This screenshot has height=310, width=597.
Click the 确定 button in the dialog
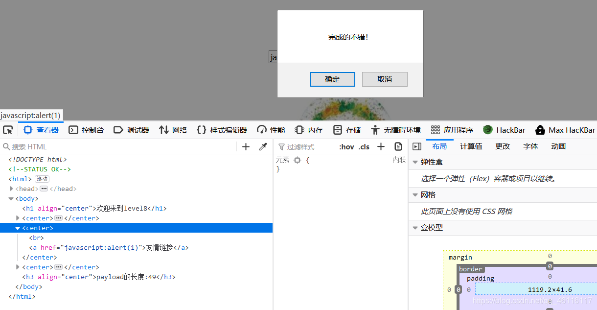click(x=332, y=79)
